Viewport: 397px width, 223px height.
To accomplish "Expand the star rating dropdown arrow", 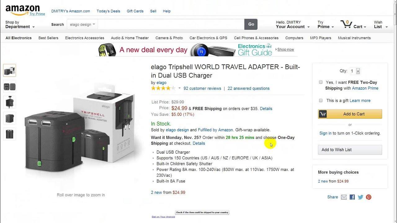I will point(179,88).
